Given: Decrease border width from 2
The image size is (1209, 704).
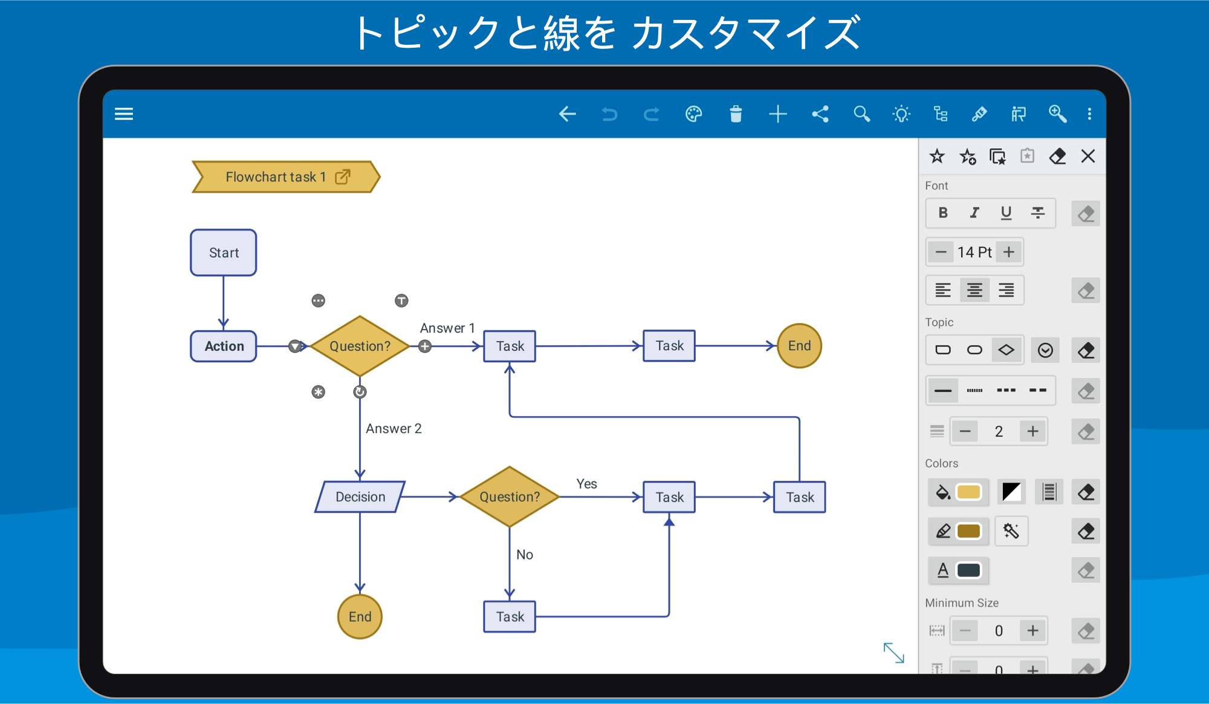Looking at the screenshot, I should tap(965, 431).
